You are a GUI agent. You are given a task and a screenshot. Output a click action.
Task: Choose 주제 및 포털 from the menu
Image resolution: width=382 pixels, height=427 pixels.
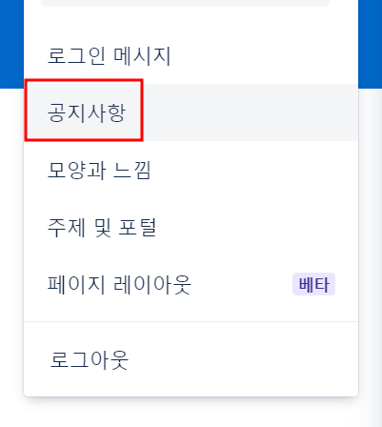(x=191, y=227)
